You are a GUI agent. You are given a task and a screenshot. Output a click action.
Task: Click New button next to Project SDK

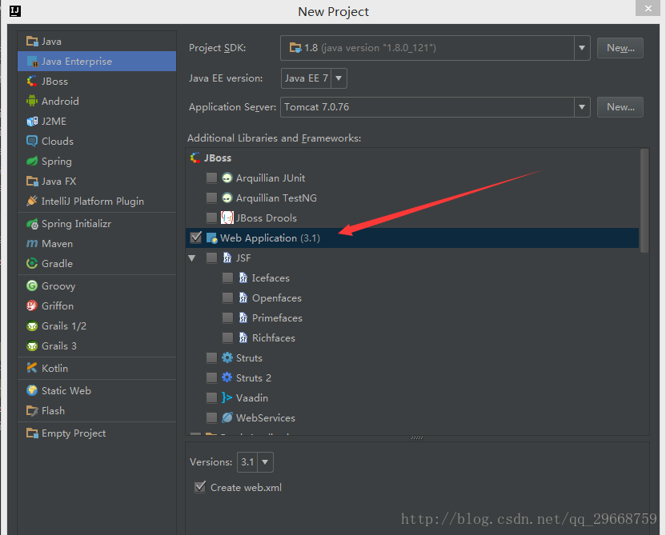click(620, 48)
